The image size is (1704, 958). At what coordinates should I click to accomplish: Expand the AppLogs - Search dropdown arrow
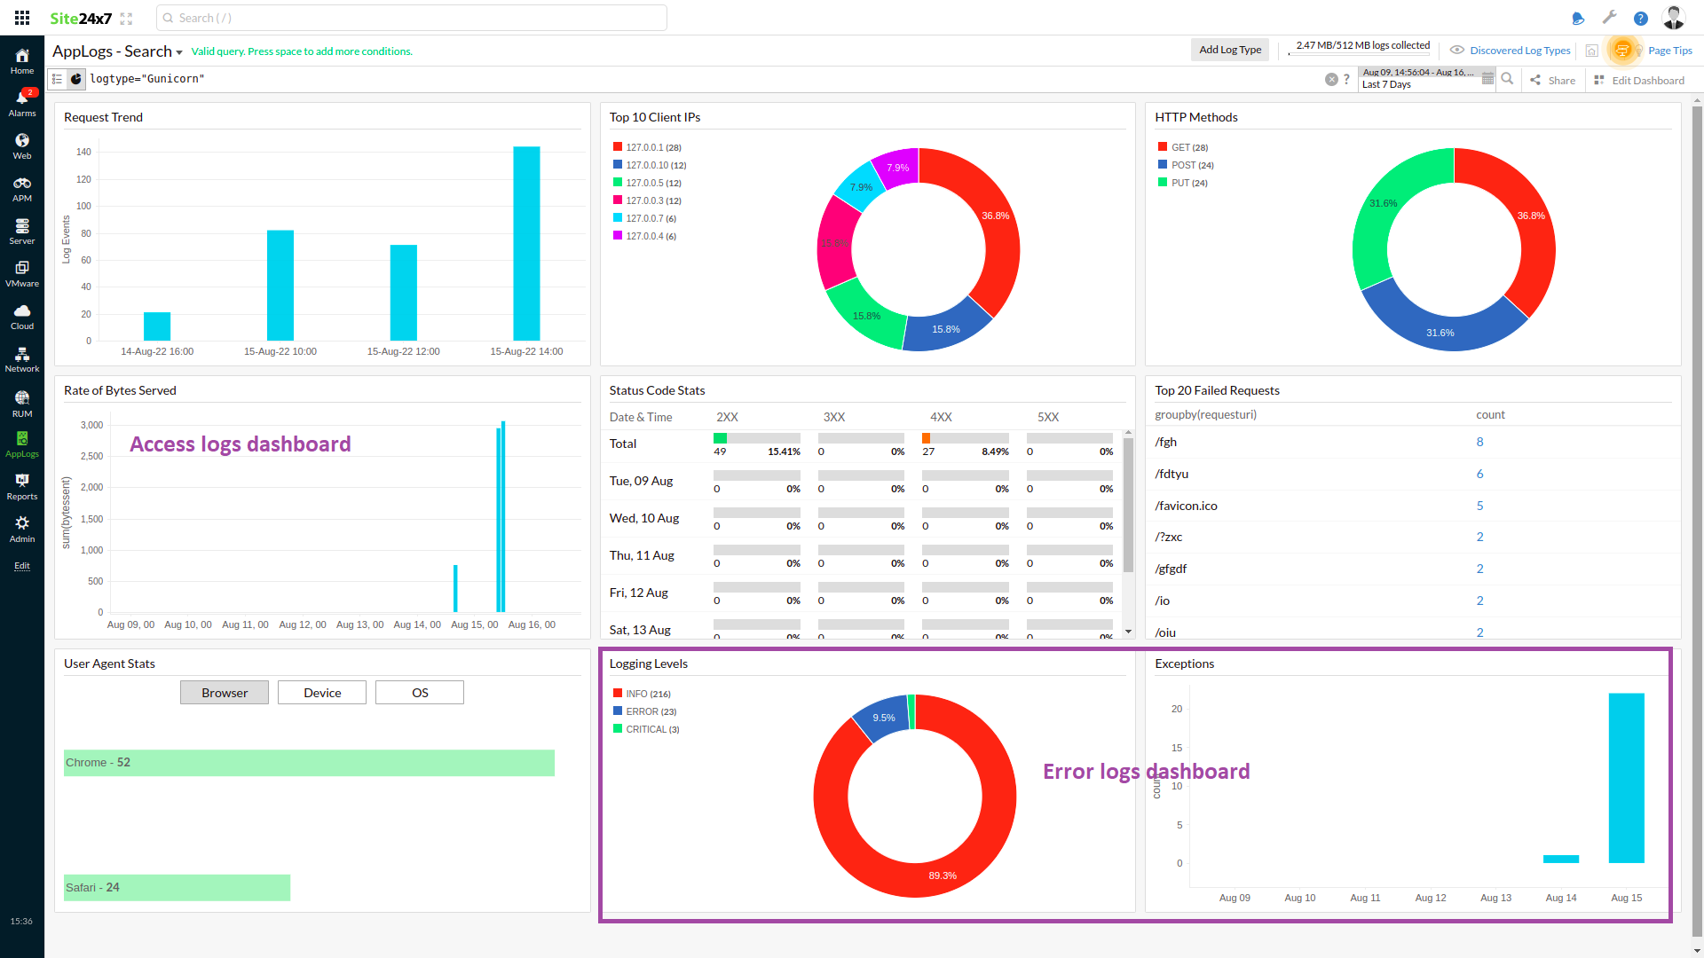point(179,52)
